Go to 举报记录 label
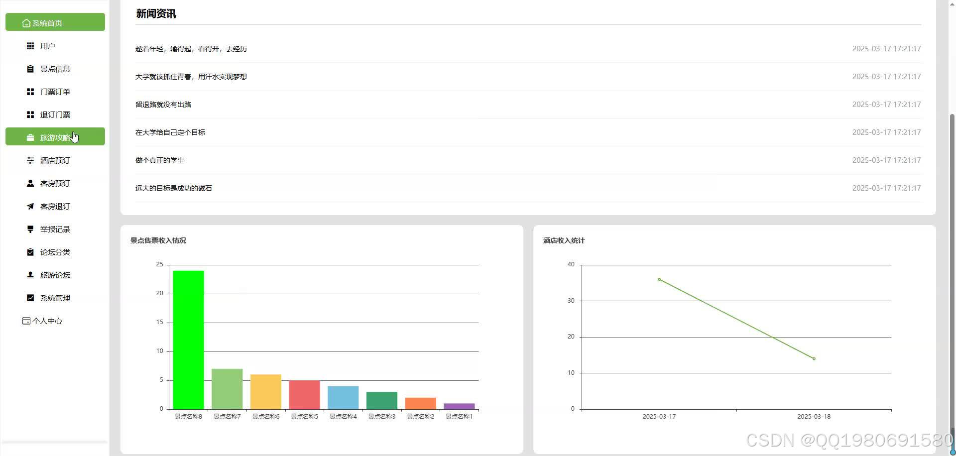The height and width of the screenshot is (456, 956). (55, 229)
